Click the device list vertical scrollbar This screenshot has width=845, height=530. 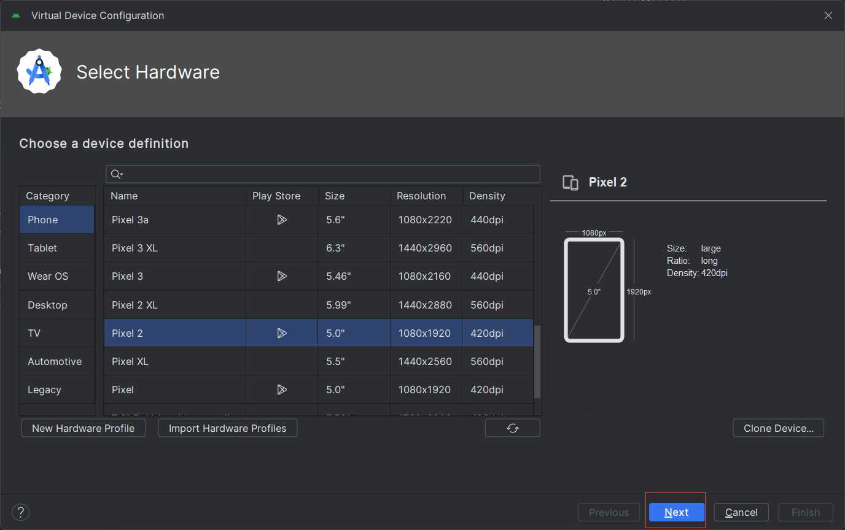click(538, 362)
